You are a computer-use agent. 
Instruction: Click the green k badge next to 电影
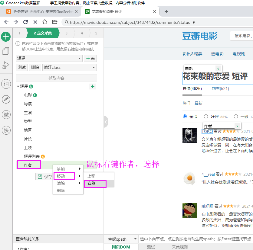click(x=35, y=95)
